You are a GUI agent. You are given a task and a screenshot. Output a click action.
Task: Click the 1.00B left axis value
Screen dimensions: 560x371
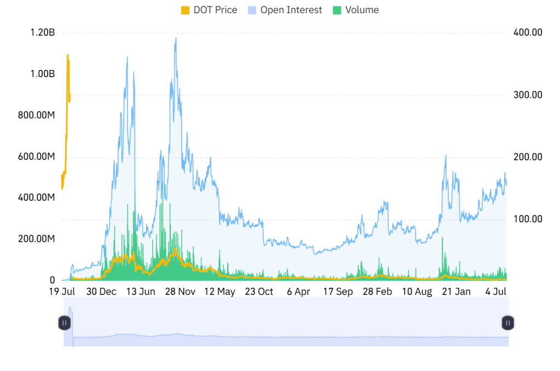point(43,74)
